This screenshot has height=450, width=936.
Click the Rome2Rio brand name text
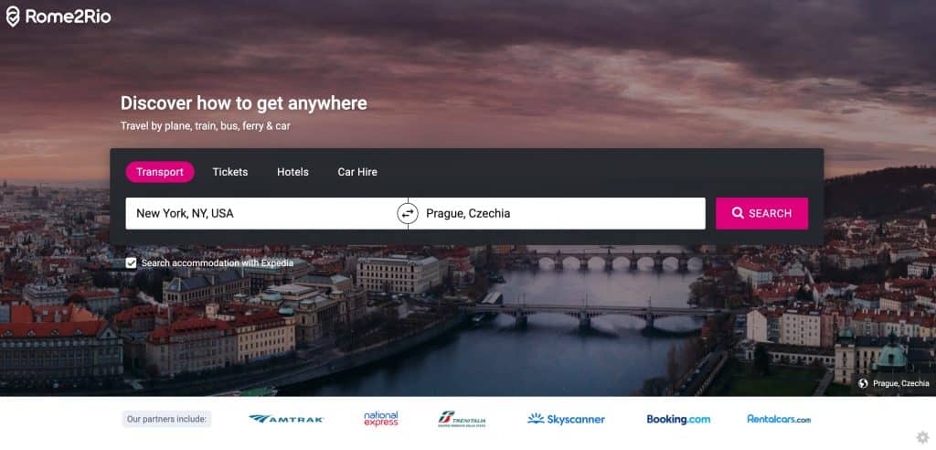tap(68, 16)
